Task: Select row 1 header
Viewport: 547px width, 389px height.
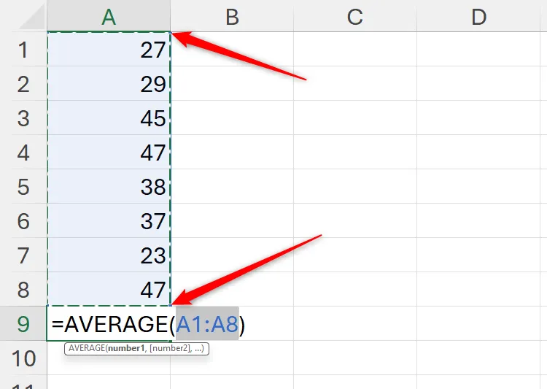Action: click(23, 49)
